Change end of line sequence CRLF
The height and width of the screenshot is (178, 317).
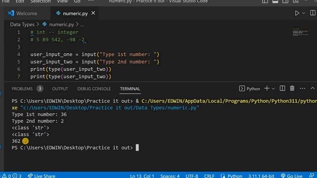pos(209,176)
